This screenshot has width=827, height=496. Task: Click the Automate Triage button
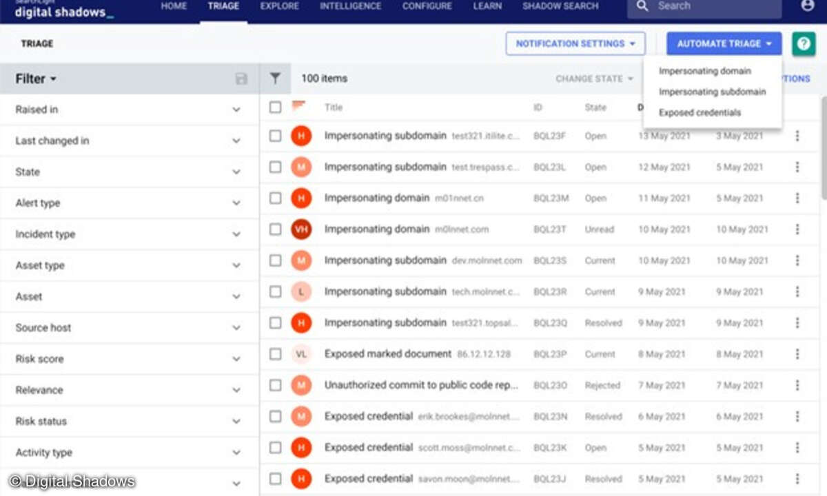pyautogui.click(x=724, y=43)
